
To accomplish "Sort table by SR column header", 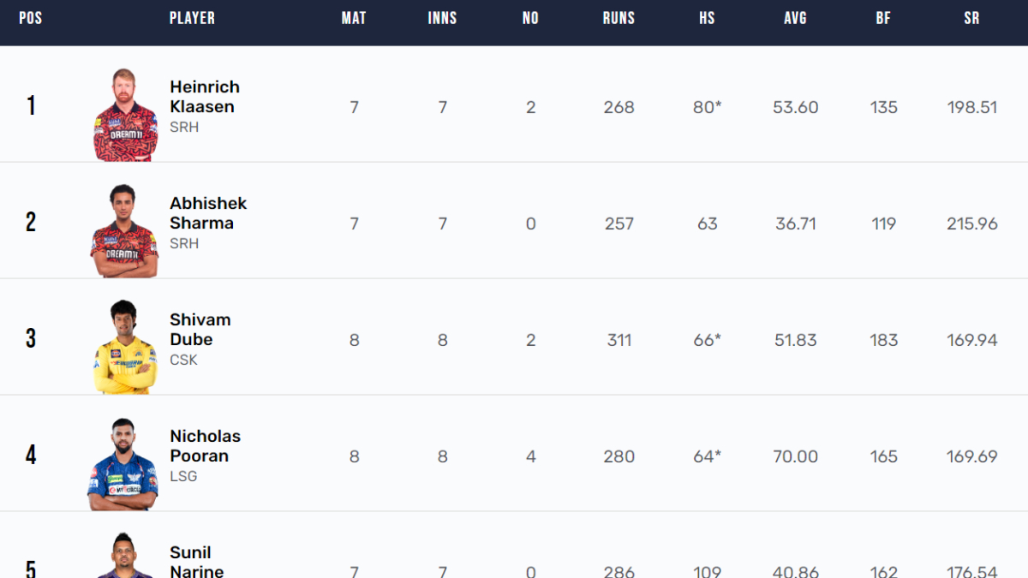I will point(971,18).
